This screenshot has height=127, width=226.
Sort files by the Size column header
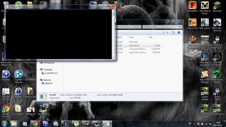[150, 37]
